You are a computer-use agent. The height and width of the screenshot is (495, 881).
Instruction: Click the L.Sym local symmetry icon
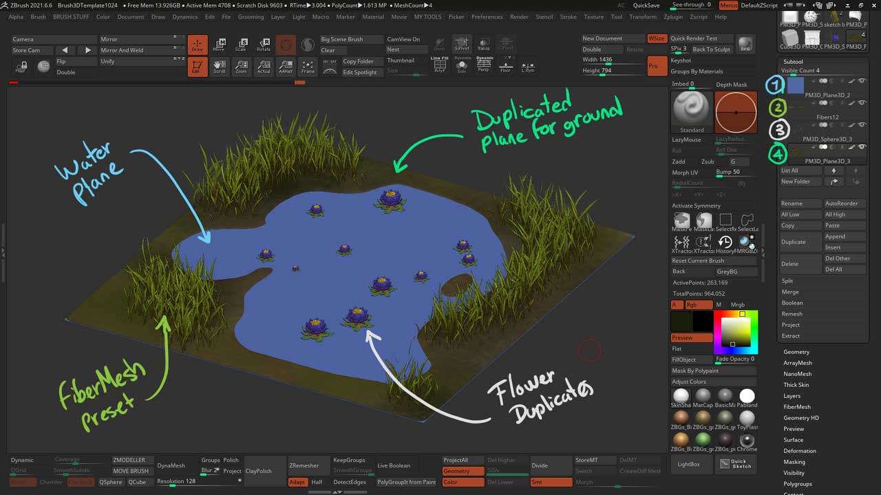click(x=528, y=66)
